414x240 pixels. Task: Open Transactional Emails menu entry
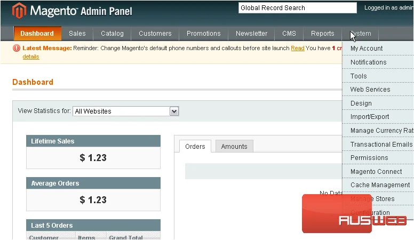378,144
